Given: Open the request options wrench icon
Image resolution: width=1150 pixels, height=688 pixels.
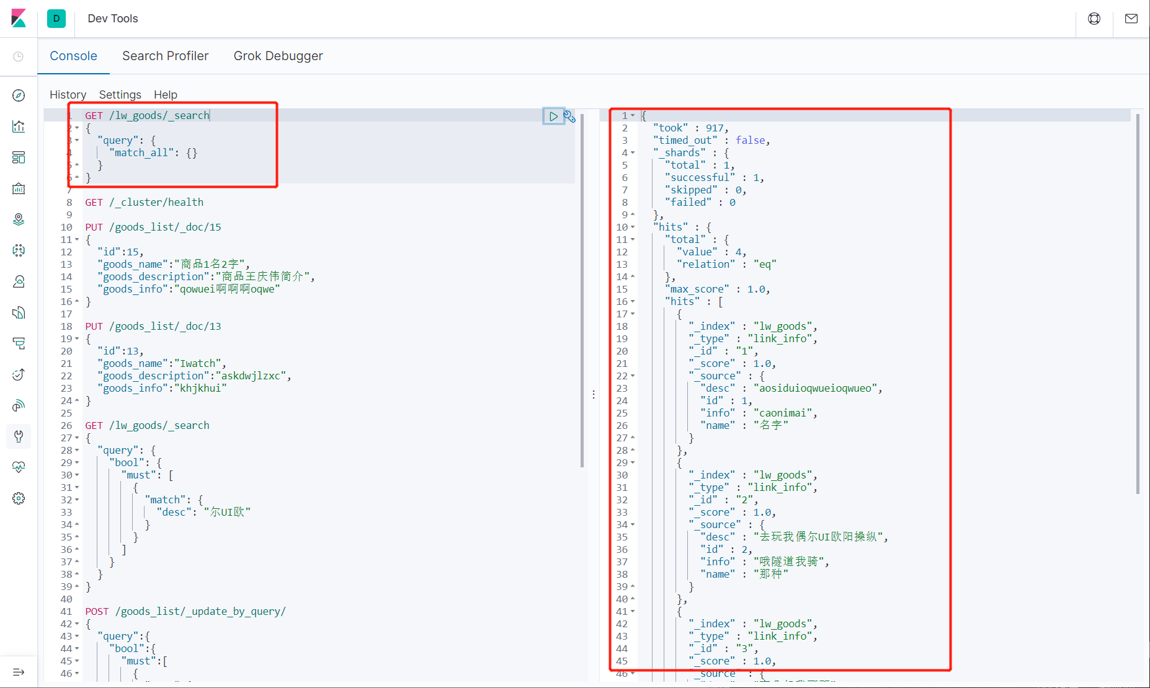Looking at the screenshot, I should [x=569, y=116].
